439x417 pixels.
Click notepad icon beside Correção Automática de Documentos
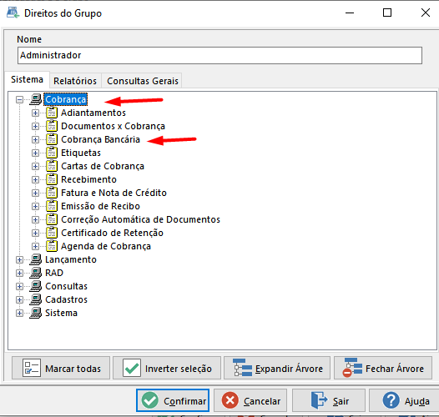[x=52, y=219]
